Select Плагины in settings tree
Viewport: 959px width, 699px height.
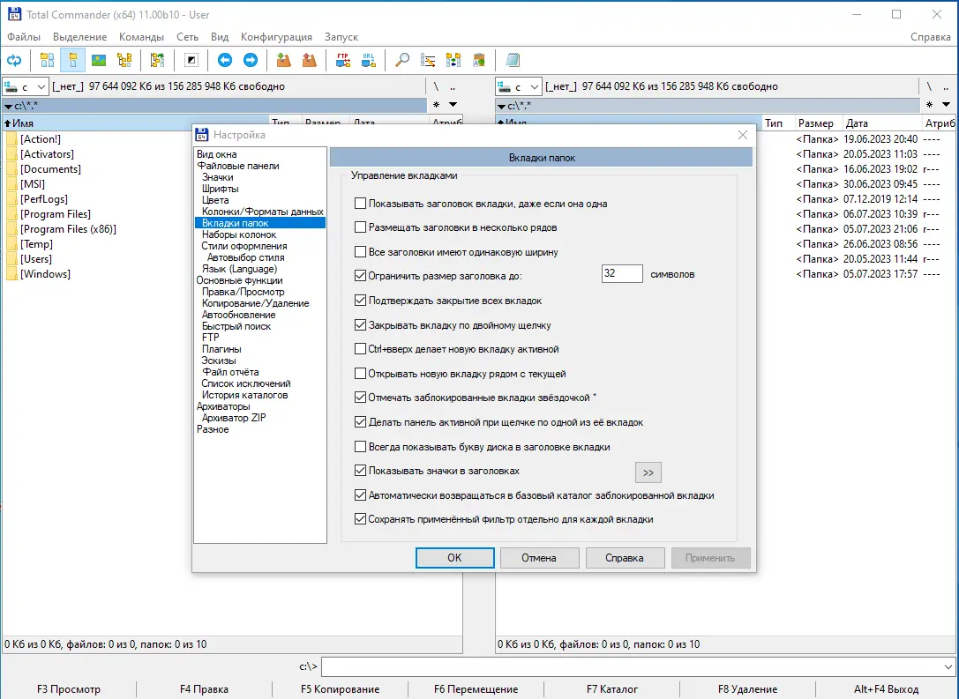tap(221, 349)
